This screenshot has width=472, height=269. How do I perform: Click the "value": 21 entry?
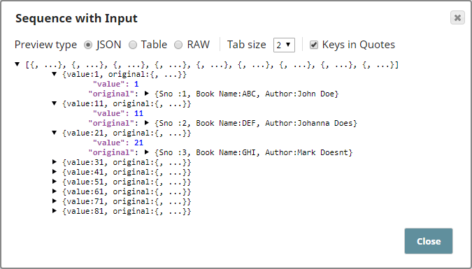click(x=118, y=143)
